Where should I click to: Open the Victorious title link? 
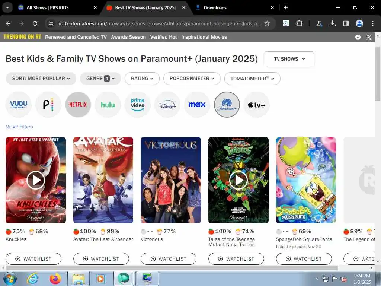tap(152, 239)
